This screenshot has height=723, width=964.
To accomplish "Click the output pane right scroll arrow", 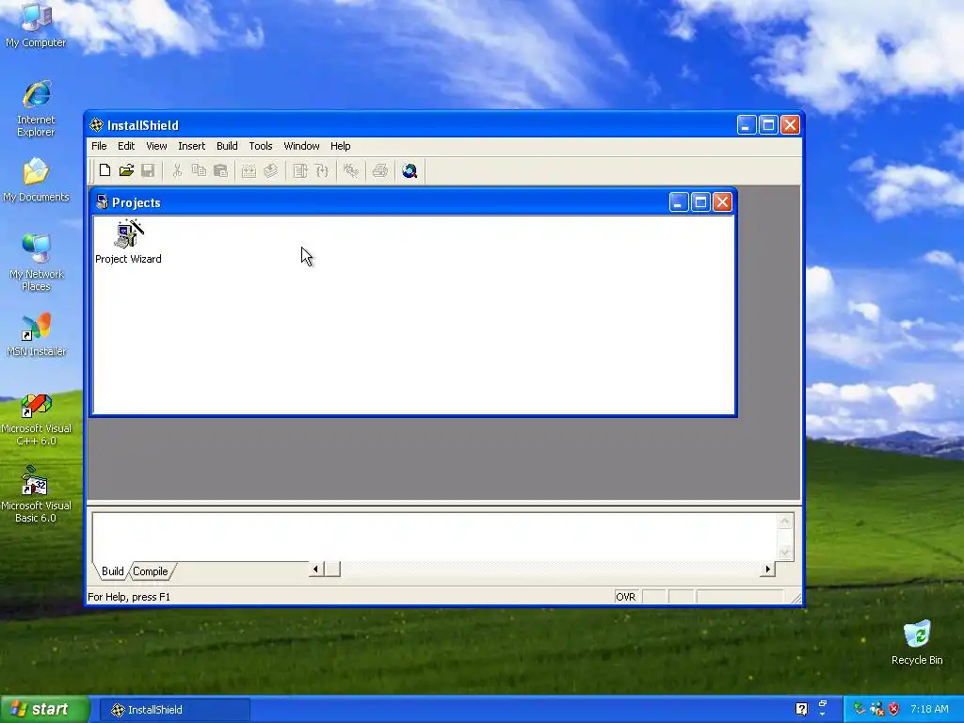I will [x=767, y=570].
